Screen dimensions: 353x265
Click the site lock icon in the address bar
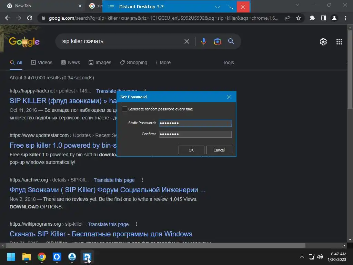tap(43, 18)
